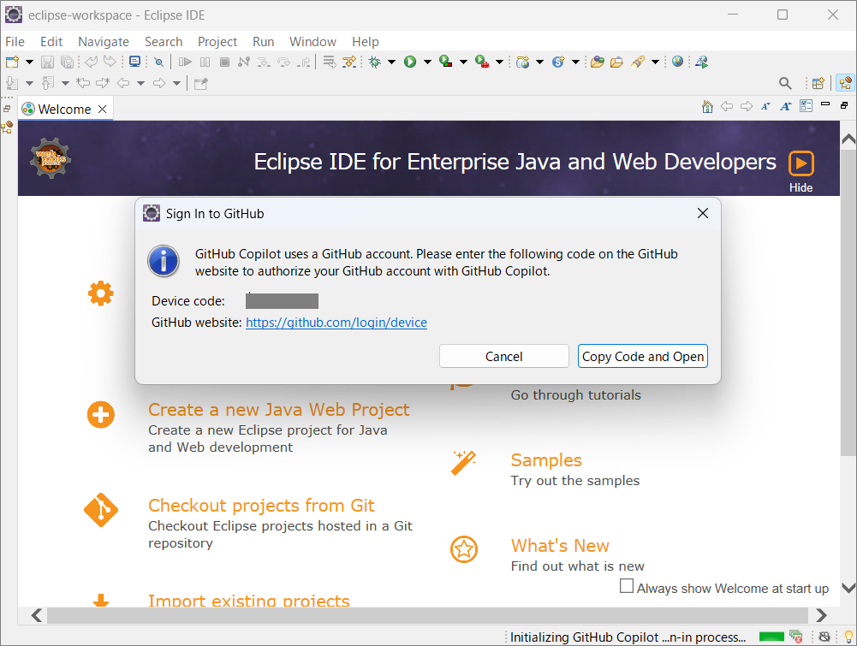Click the Resume debug icon
The height and width of the screenshot is (646, 857).
pyautogui.click(x=185, y=62)
